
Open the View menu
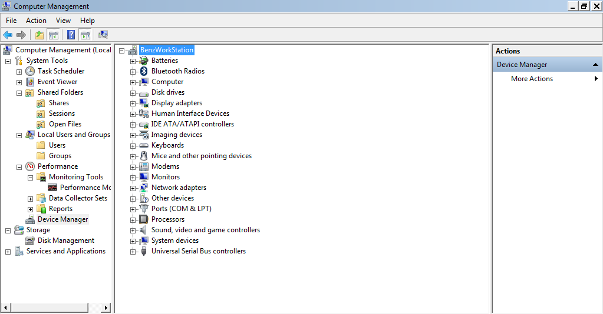pos(63,21)
